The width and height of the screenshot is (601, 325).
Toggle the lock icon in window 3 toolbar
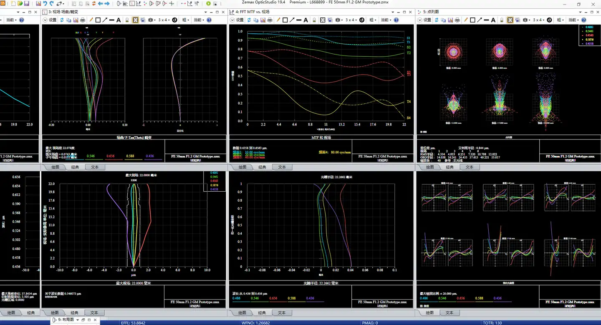pyautogui.click(x=127, y=20)
